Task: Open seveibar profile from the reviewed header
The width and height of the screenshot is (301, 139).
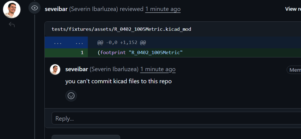Action: tap(56, 9)
